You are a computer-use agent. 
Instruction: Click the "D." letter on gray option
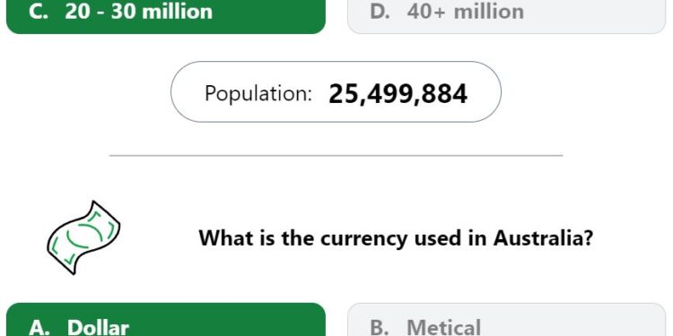click(x=380, y=12)
